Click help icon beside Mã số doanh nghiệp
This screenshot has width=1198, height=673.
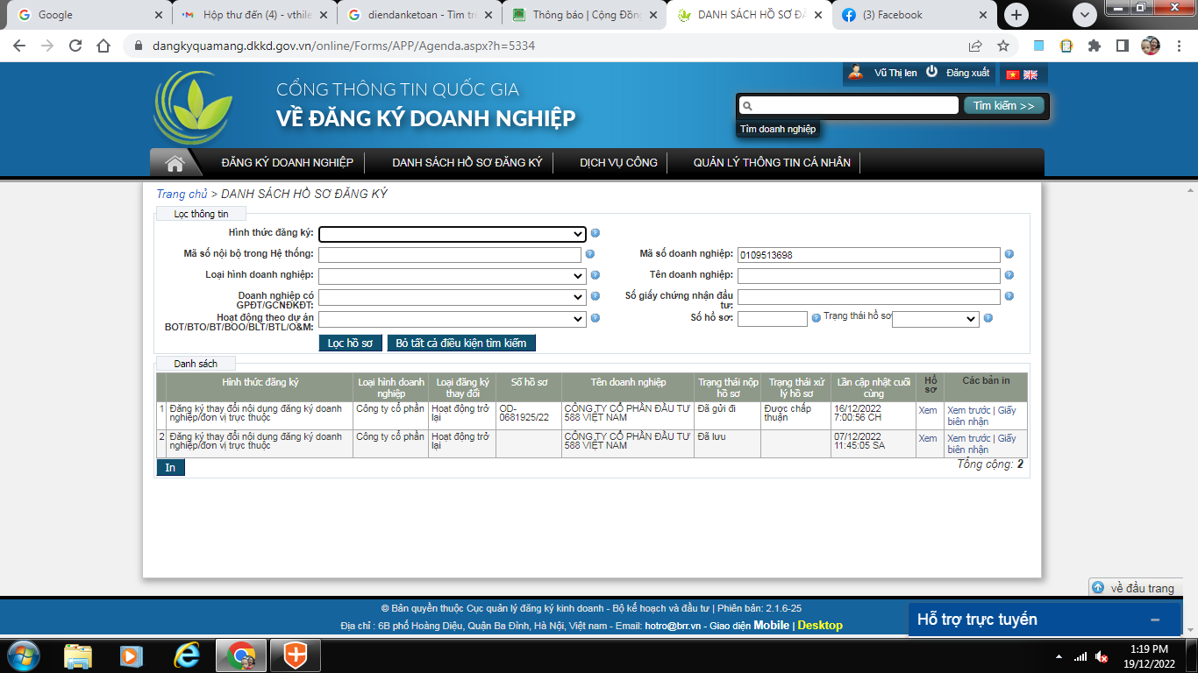pyautogui.click(x=1009, y=255)
